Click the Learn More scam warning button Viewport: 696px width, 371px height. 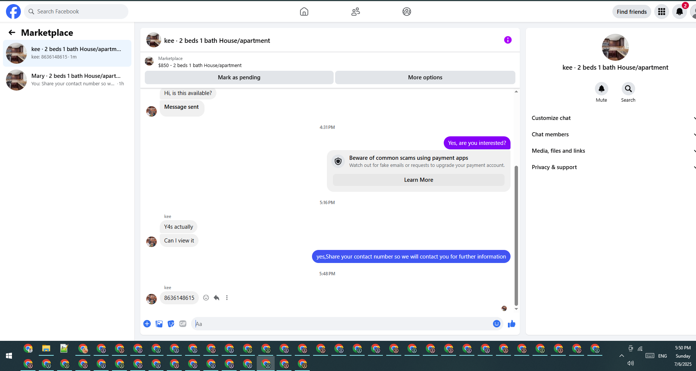(419, 180)
